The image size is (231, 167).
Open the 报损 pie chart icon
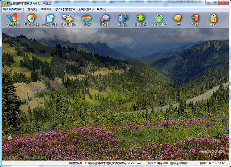click(x=86, y=20)
